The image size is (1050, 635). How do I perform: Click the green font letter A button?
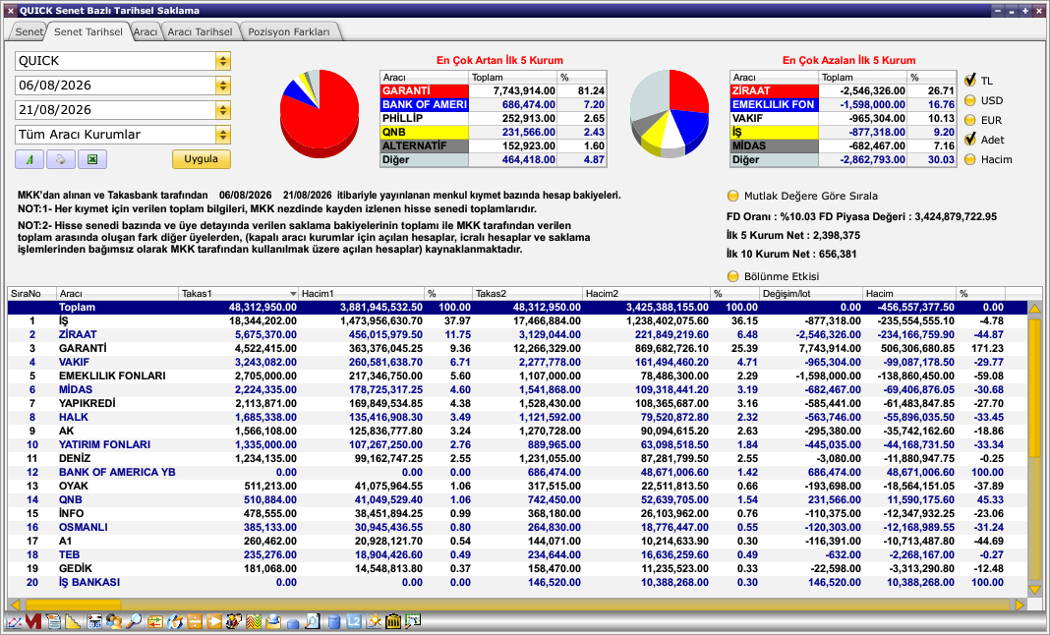pyautogui.click(x=29, y=159)
